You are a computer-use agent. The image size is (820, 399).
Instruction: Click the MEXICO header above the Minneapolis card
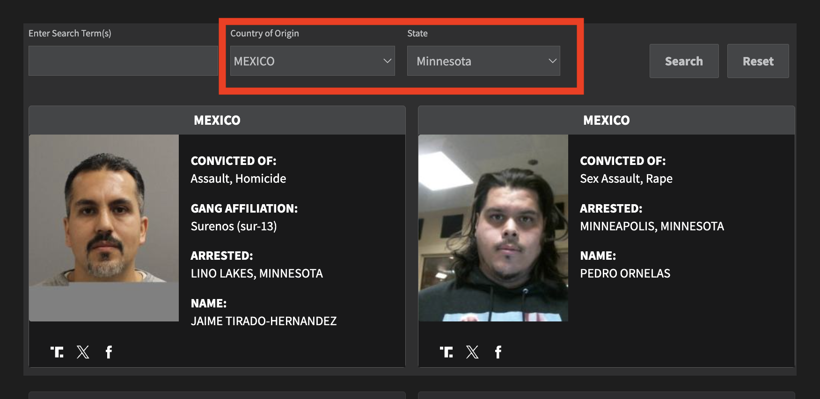click(606, 121)
